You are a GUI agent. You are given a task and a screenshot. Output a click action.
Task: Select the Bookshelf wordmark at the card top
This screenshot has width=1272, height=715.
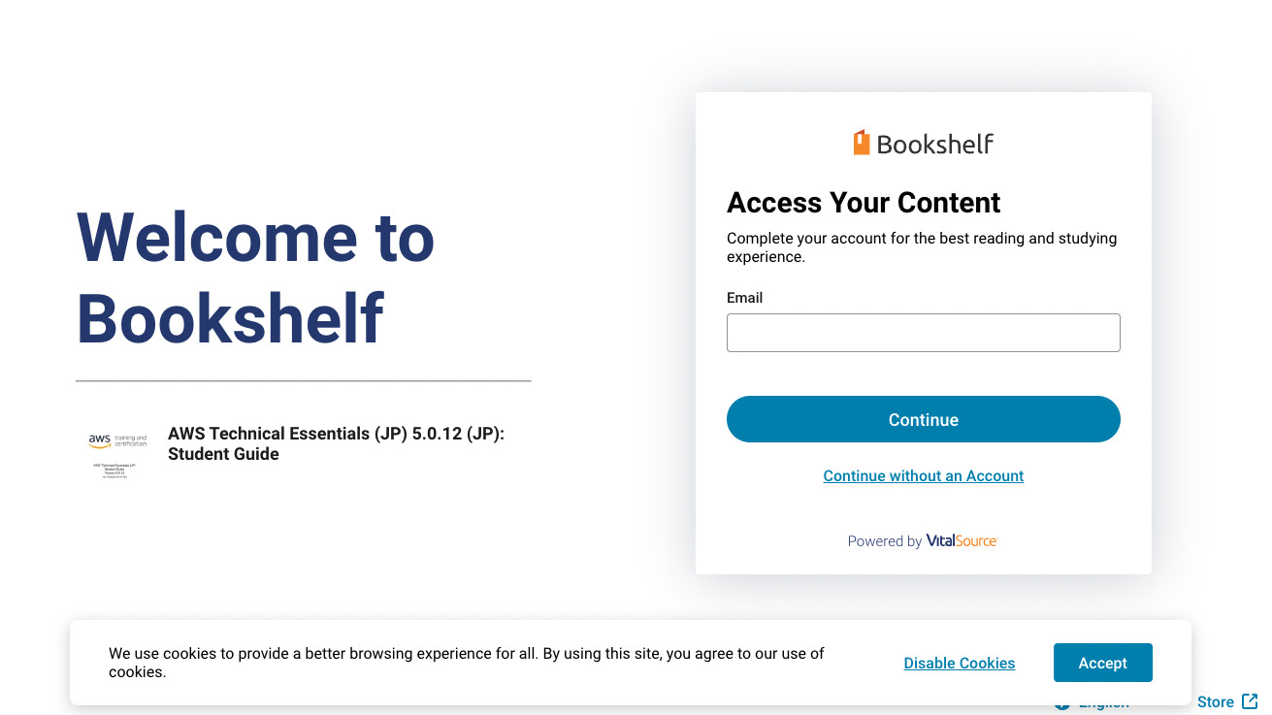coord(934,143)
